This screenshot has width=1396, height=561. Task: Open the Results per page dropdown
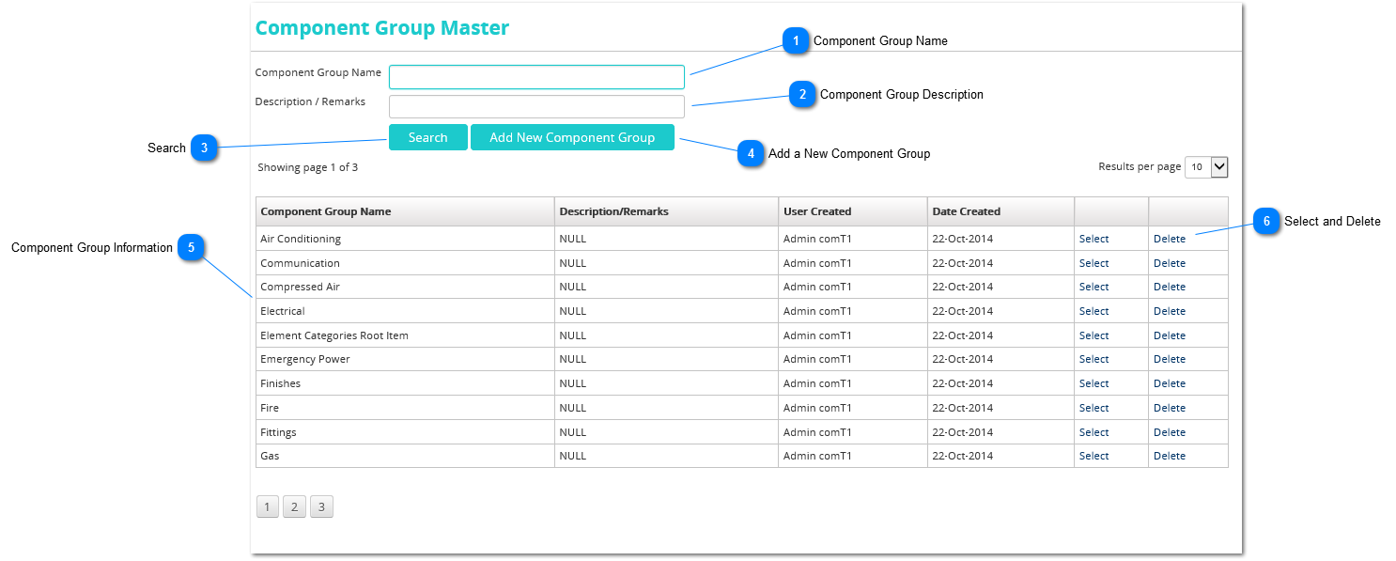tap(1206, 166)
